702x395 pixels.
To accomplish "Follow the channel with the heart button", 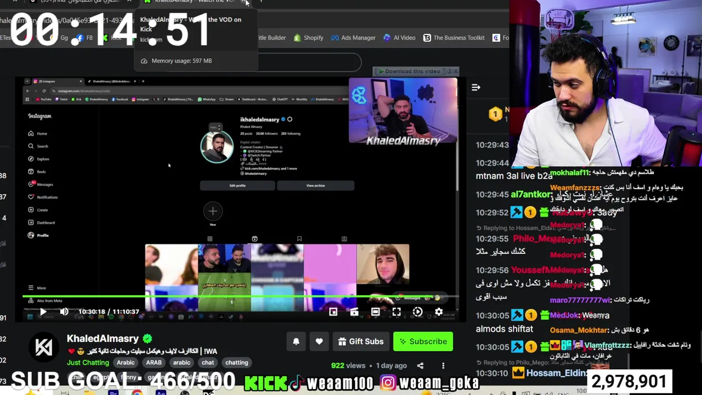I will [319, 341].
